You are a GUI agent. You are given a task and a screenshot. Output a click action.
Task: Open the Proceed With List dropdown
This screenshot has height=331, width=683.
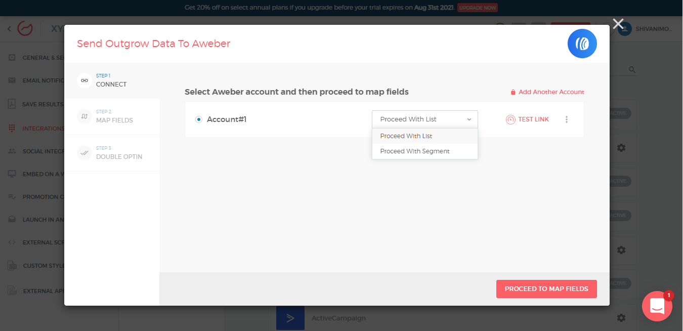[424, 119]
